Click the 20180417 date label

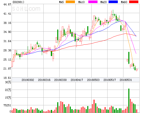(x=77, y=80)
